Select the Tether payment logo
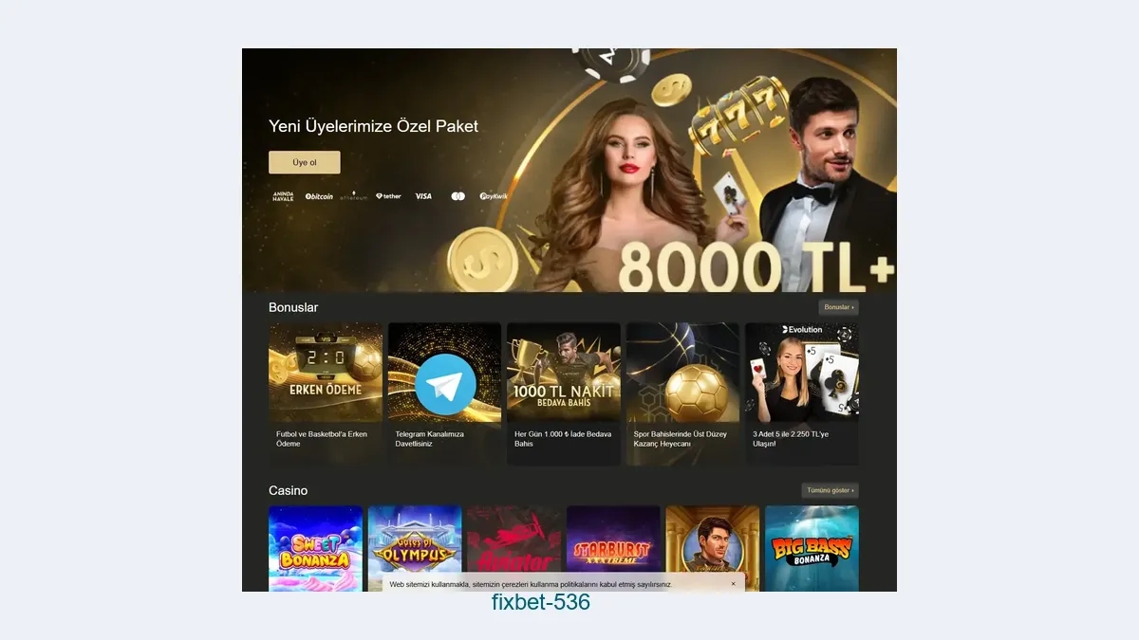The image size is (1139, 640). pos(388,196)
